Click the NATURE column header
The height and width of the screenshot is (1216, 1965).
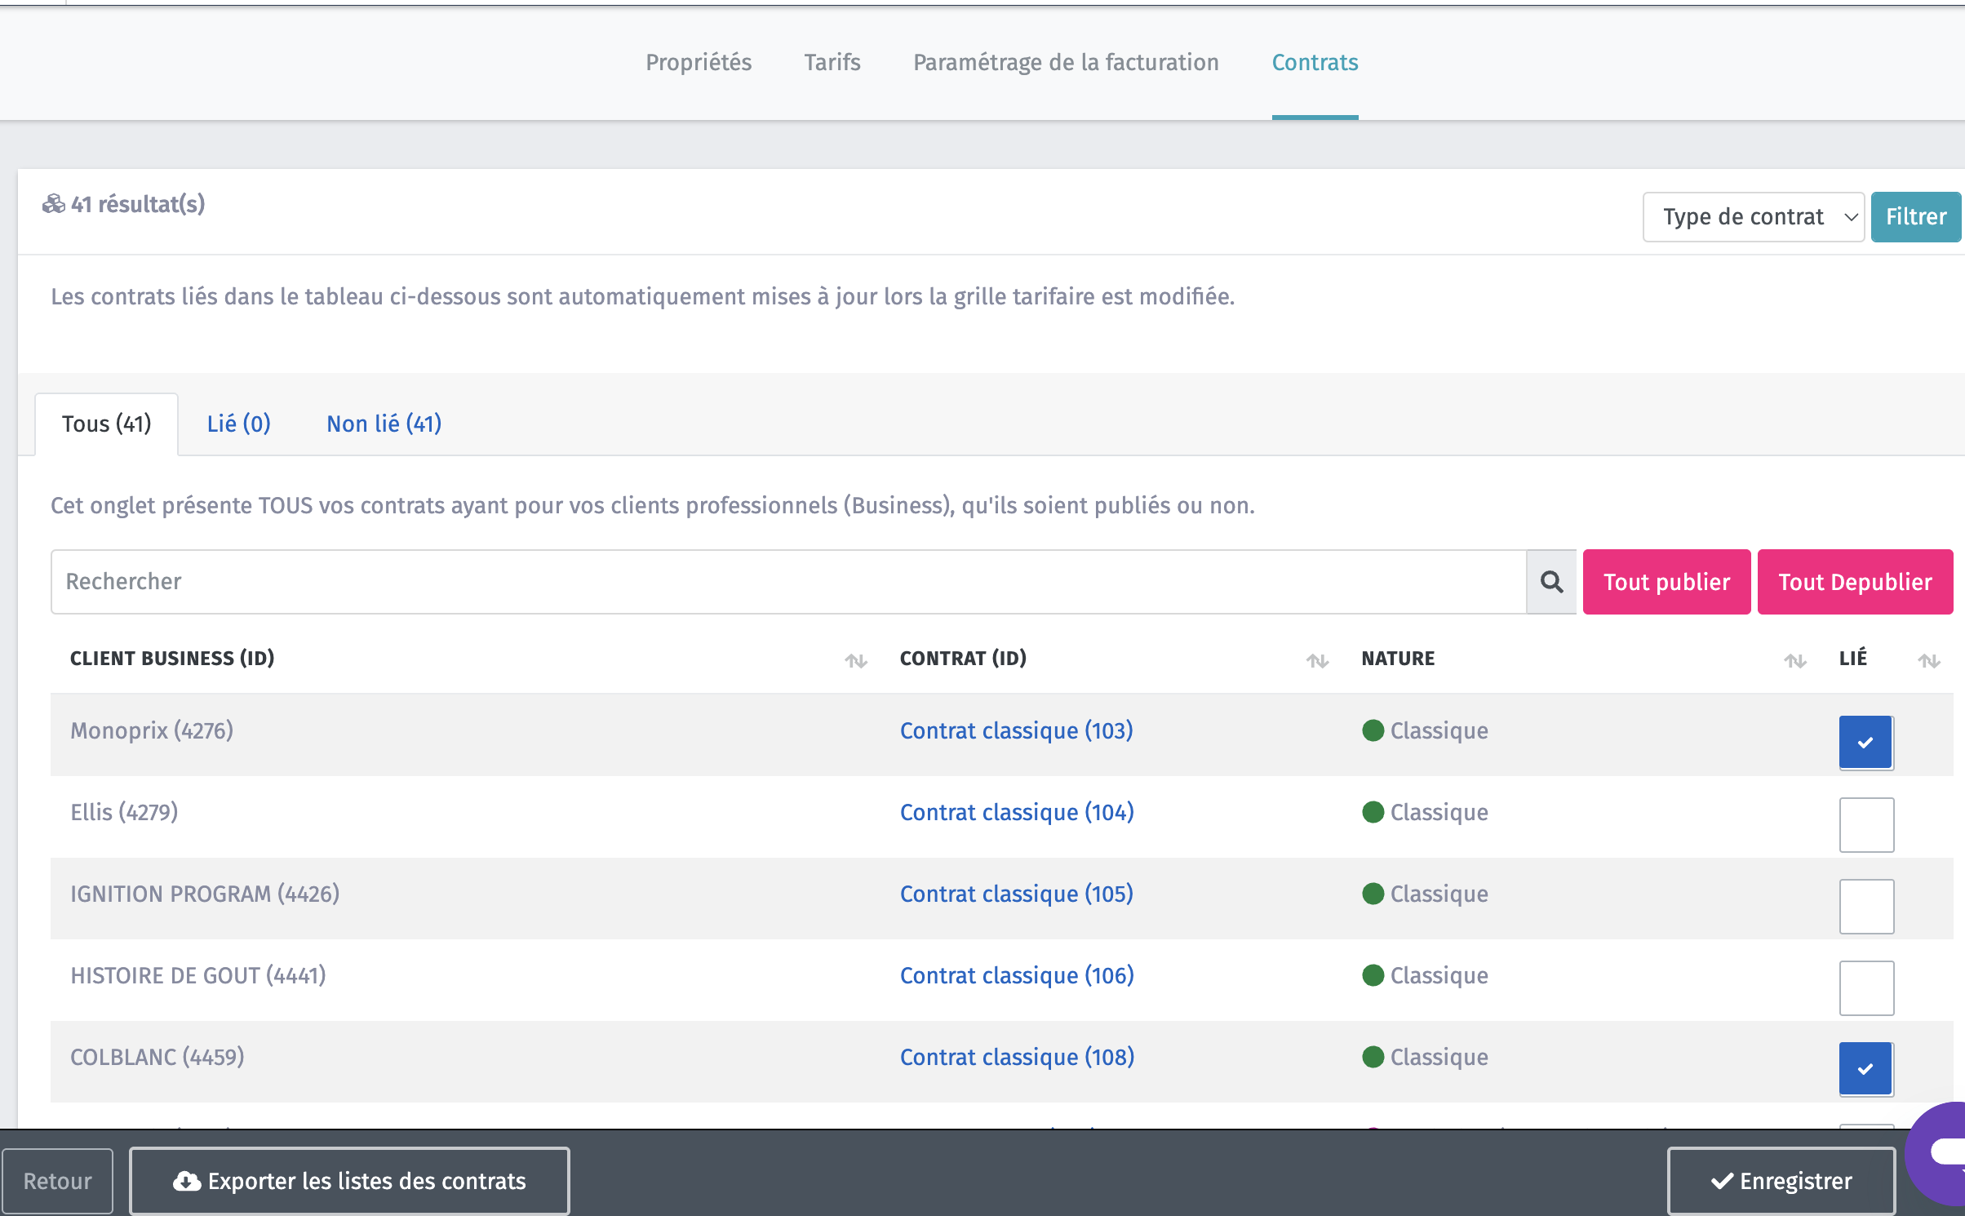pyautogui.click(x=1398, y=659)
